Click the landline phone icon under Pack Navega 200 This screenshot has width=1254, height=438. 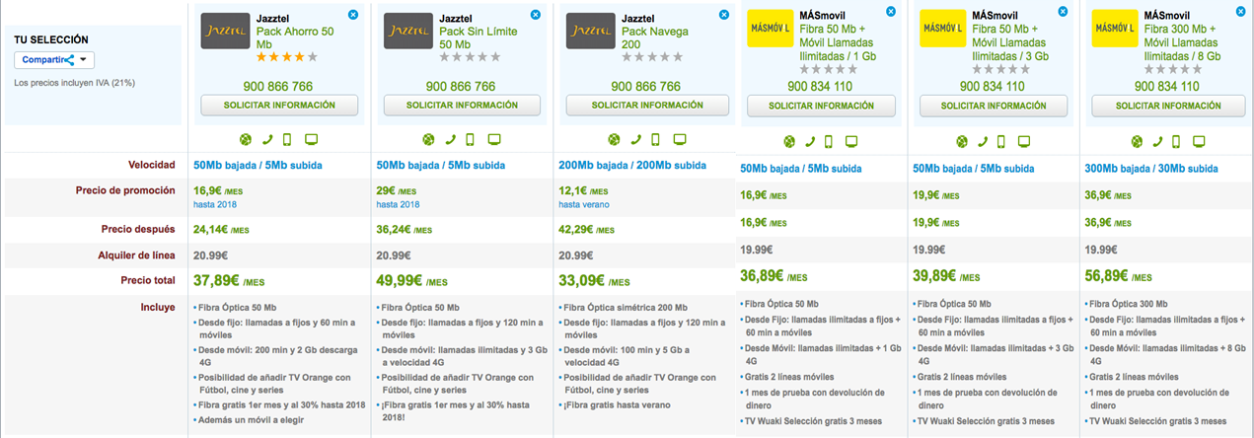635,139
